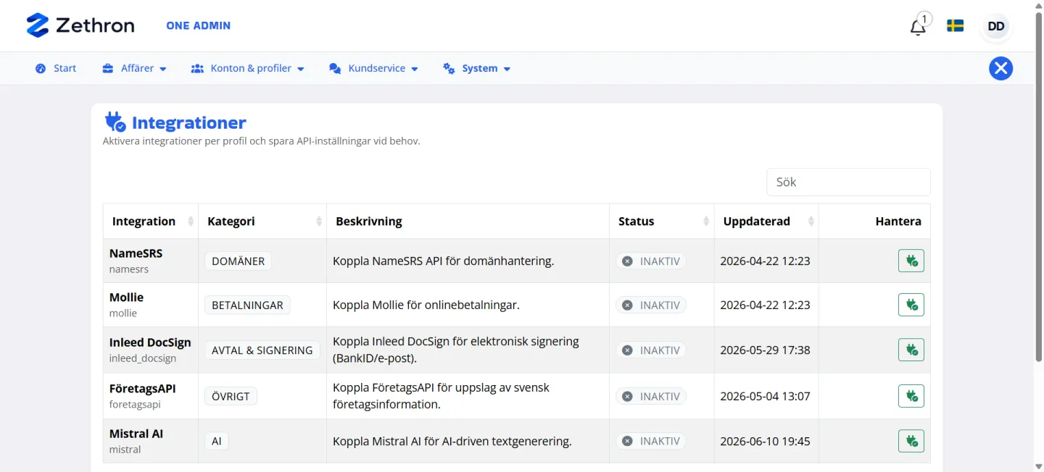Open the Kundservice dropdown menu
The width and height of the screenshot is (1044, 472).
click(x=373, y=68)
